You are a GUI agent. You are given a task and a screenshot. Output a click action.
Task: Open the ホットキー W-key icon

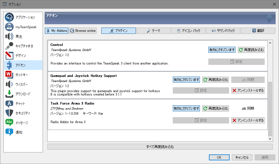(9, 75)
